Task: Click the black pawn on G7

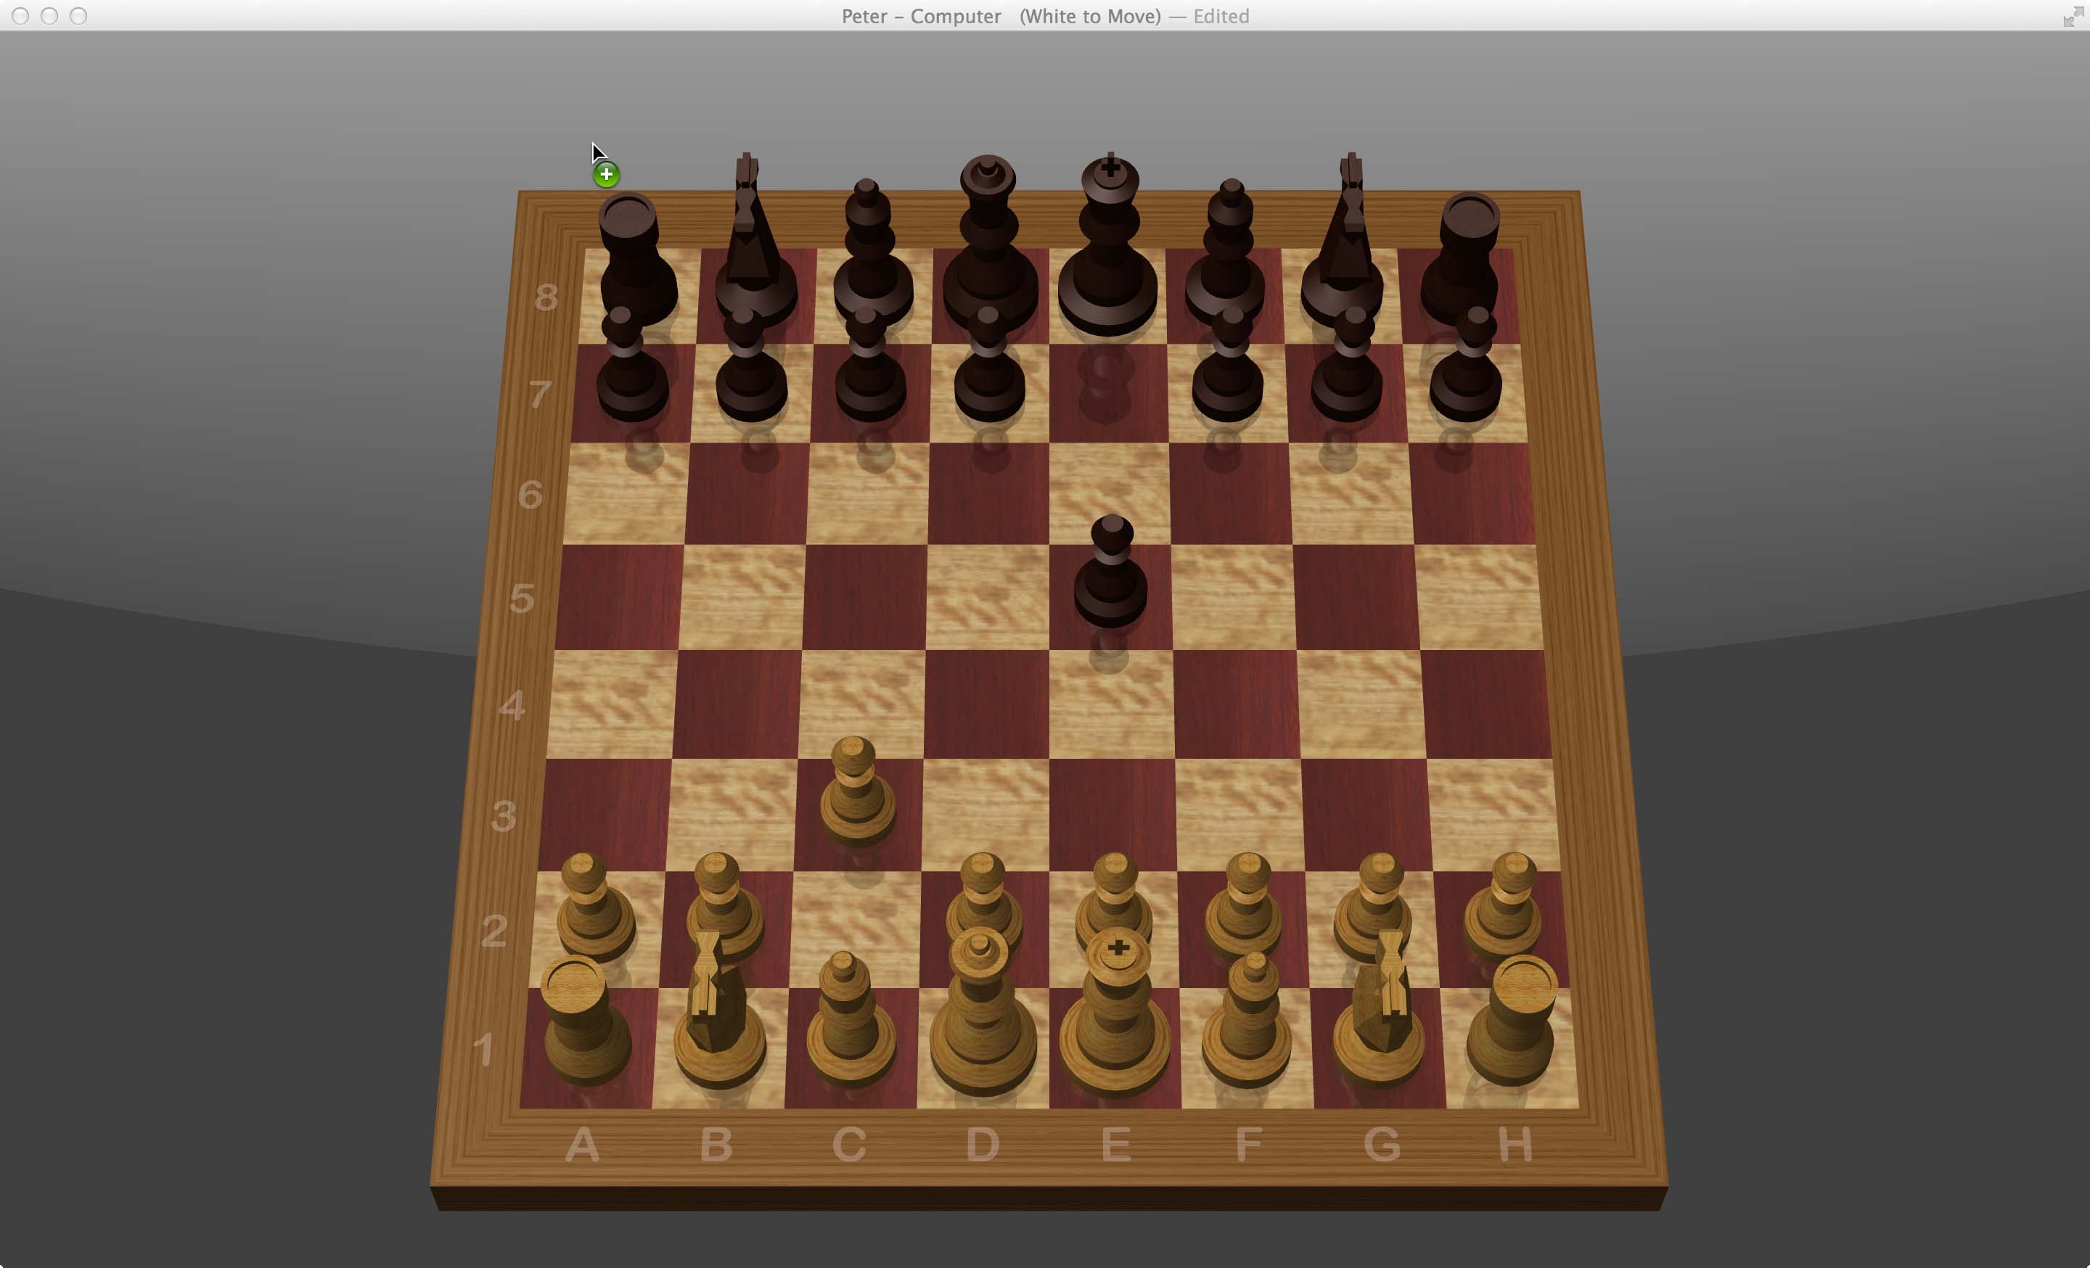Action: [1347, 366]
